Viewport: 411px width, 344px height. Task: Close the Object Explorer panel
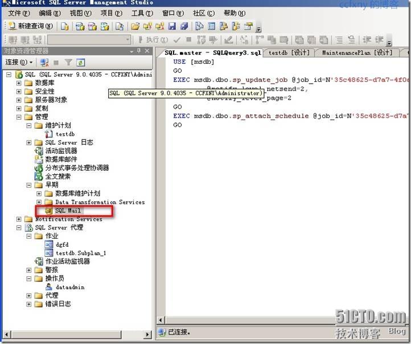pos(147,51)
